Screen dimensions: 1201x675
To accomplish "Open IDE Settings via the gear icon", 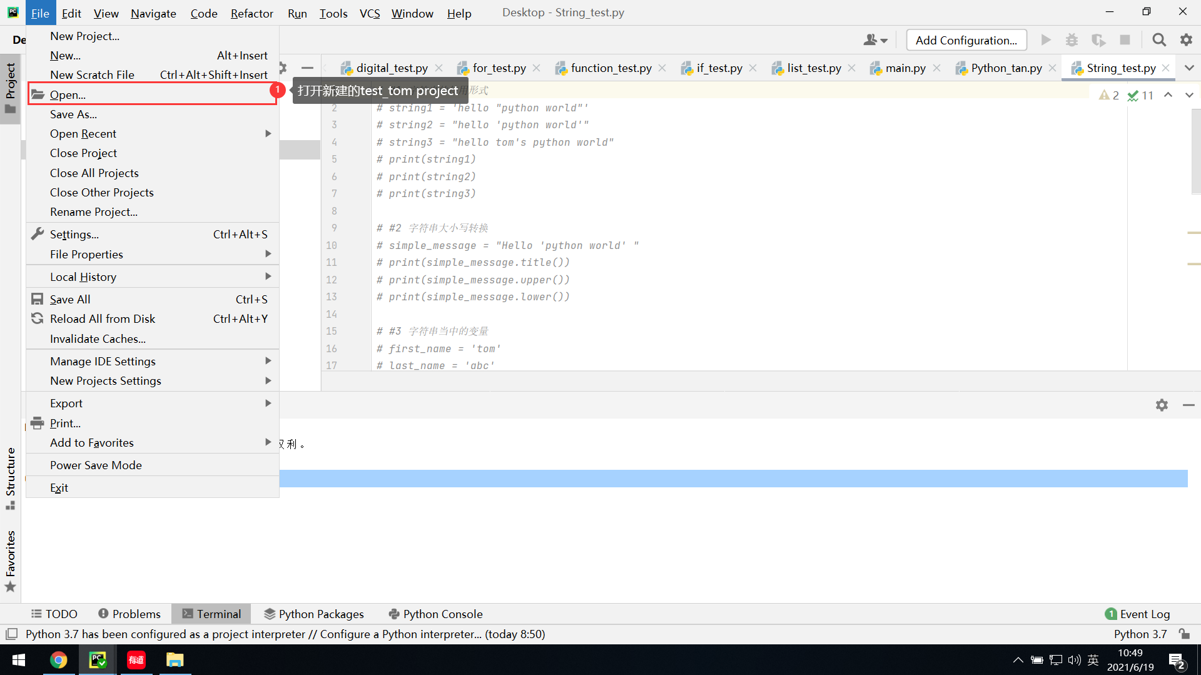I will click(x=1187, y=39).
